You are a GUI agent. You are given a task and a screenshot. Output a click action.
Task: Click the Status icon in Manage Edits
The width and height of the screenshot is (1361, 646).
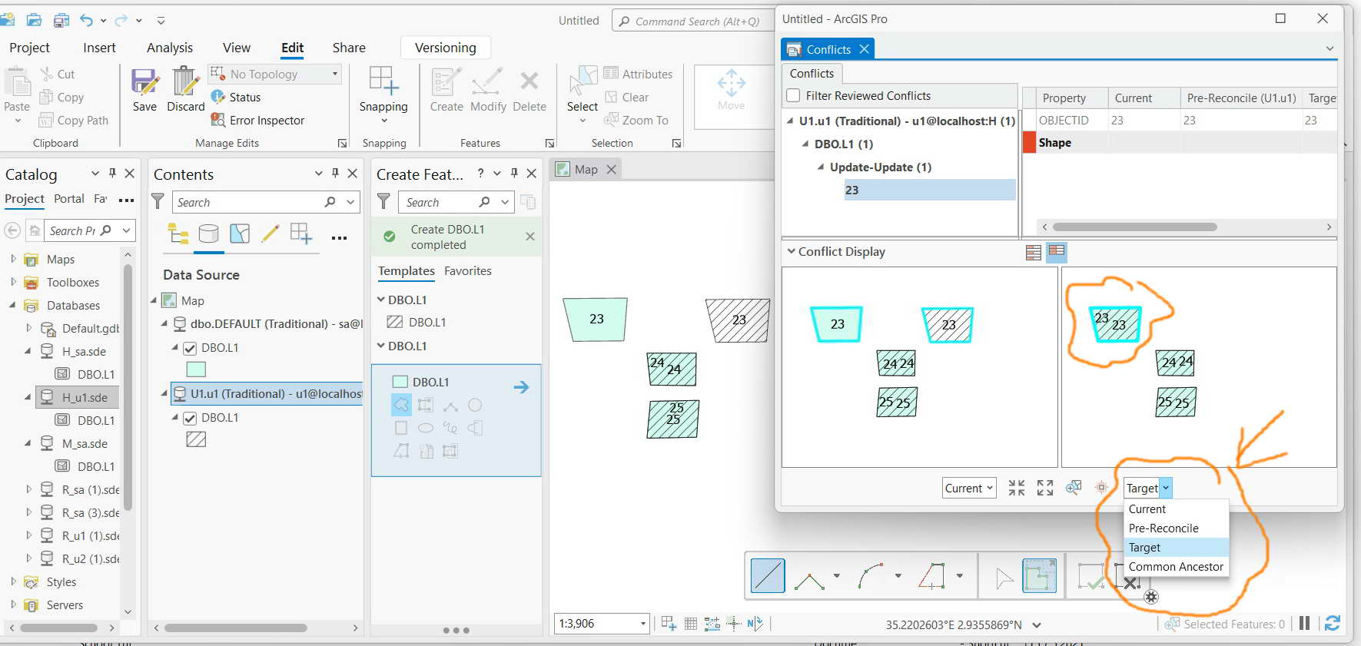coord(218,97)
